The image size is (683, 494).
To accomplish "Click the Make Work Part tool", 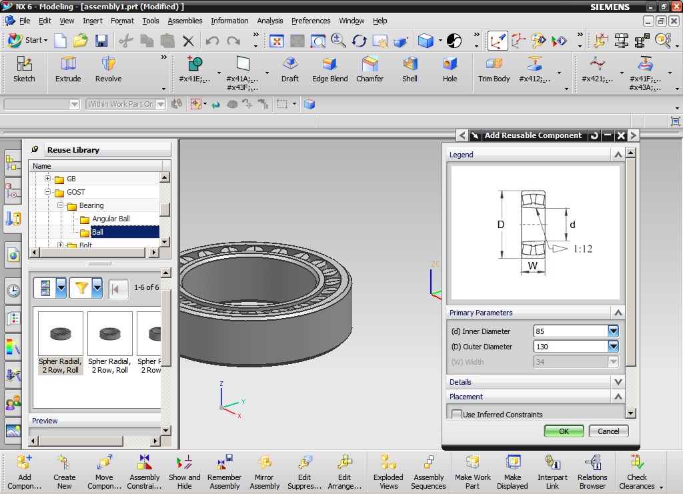I will (x=473, y=472).
